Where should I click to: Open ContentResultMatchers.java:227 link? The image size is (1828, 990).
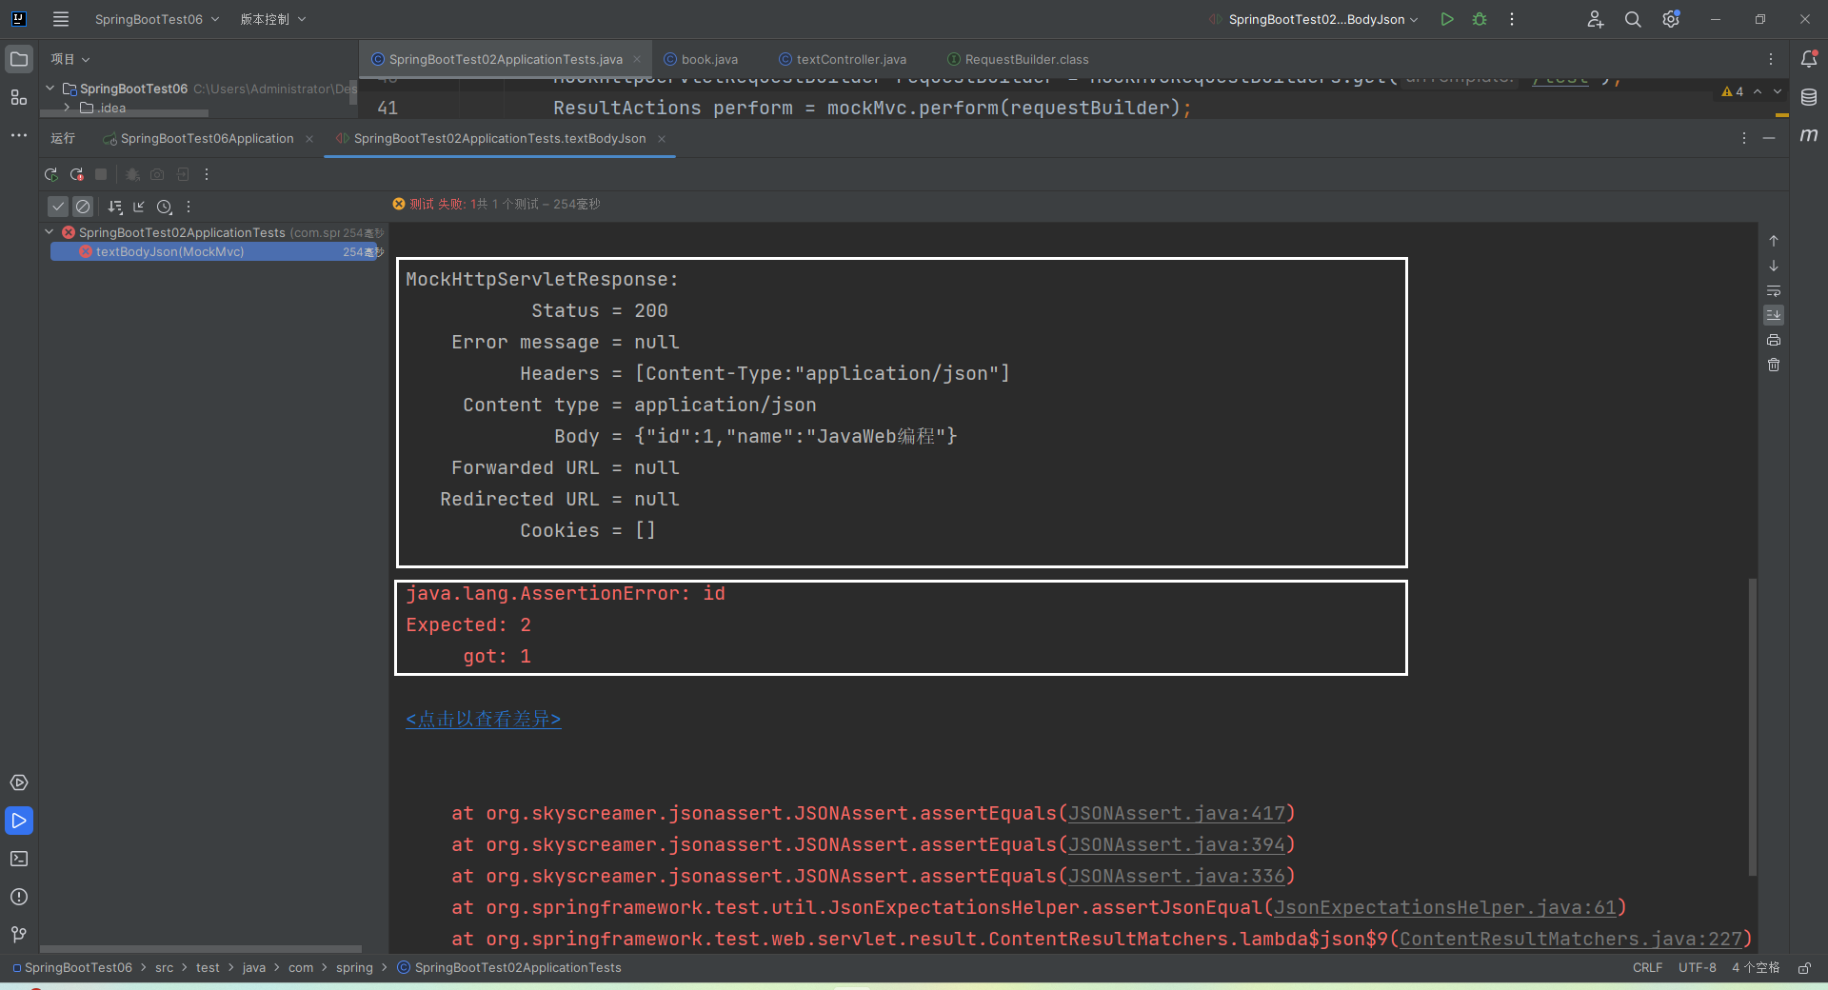click(x=1571, y=939)
